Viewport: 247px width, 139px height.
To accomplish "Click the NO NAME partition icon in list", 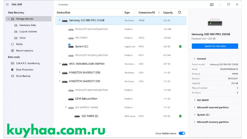I will pos(71,38).
